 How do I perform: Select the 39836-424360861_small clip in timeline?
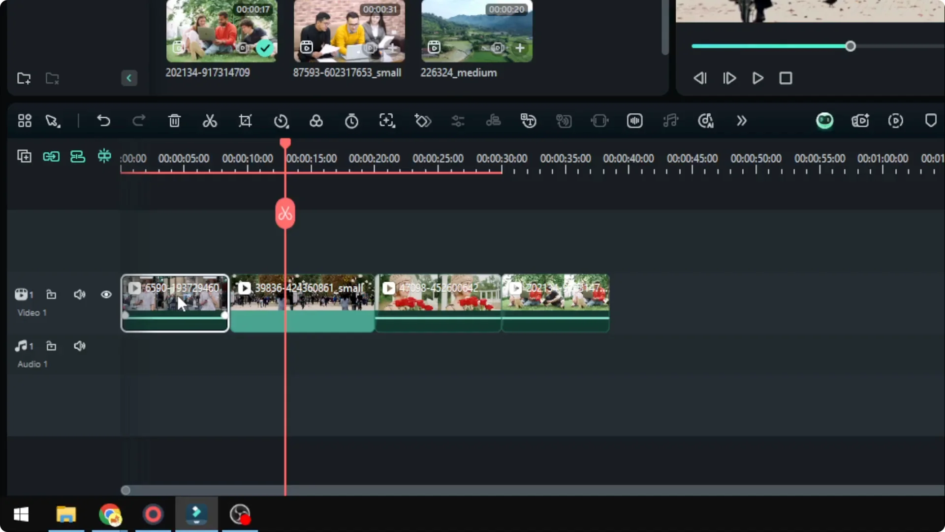[x=302, y=303]
